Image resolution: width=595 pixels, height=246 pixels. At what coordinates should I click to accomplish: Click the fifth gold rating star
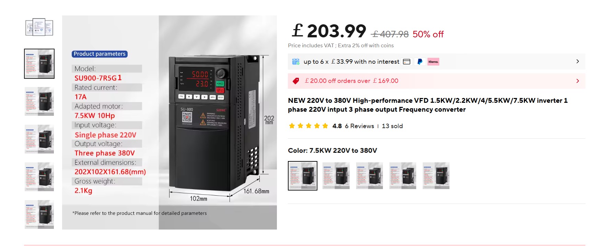pos(325,126)
